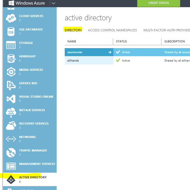Select the Active Directory diamond icon
Viewport: 190px width, 190px height.
point(11,180)
